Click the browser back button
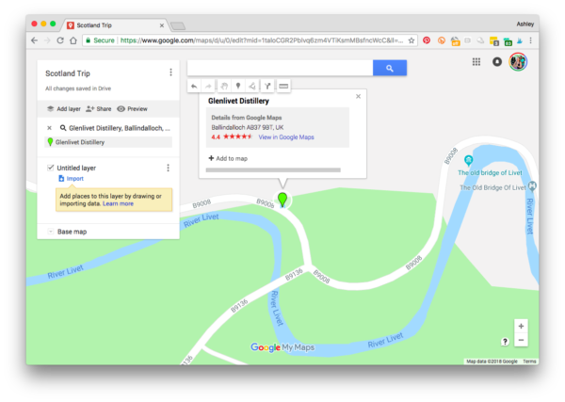Viewport: 565px width, 402px height. pyautogui.click(x=35, y=40)
